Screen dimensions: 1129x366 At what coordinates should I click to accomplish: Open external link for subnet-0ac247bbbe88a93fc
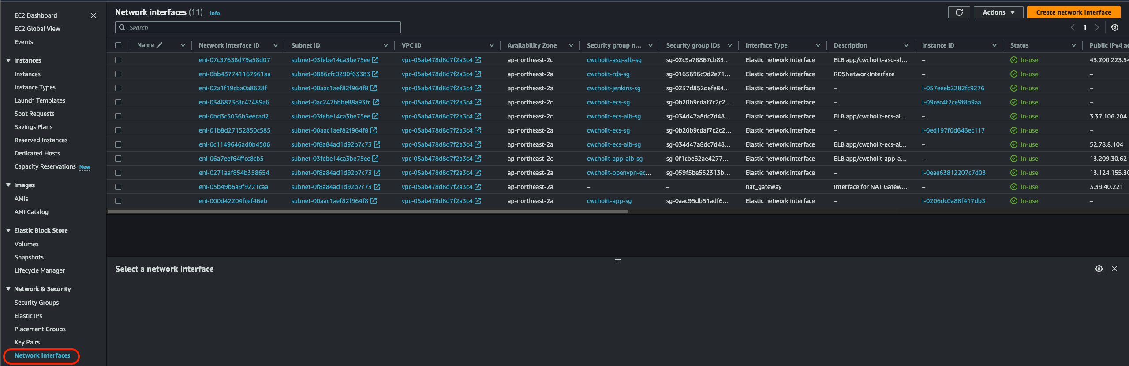pos(376,102)
